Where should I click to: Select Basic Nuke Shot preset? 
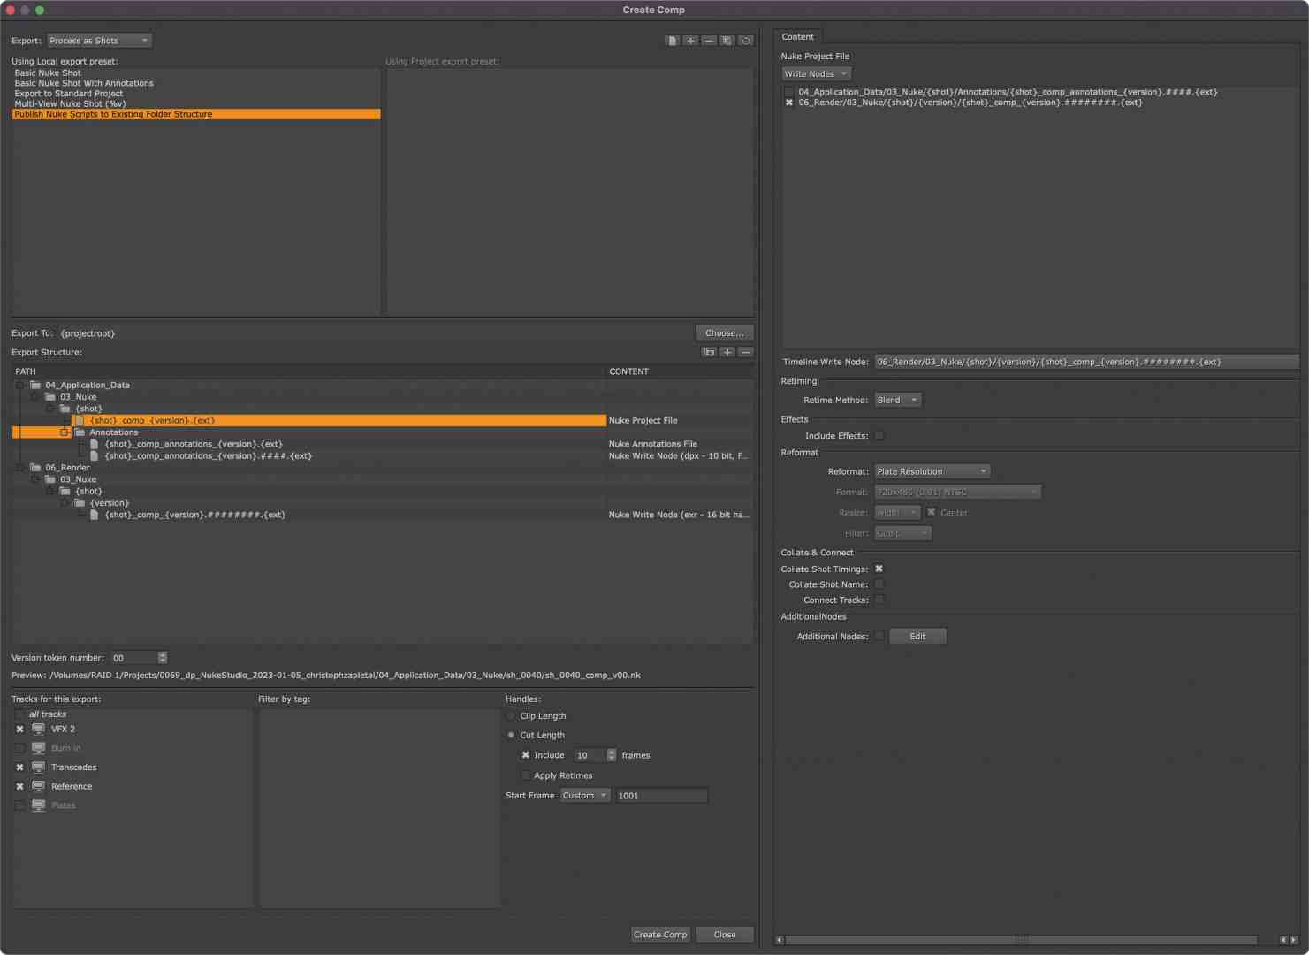tap(48, 73)
